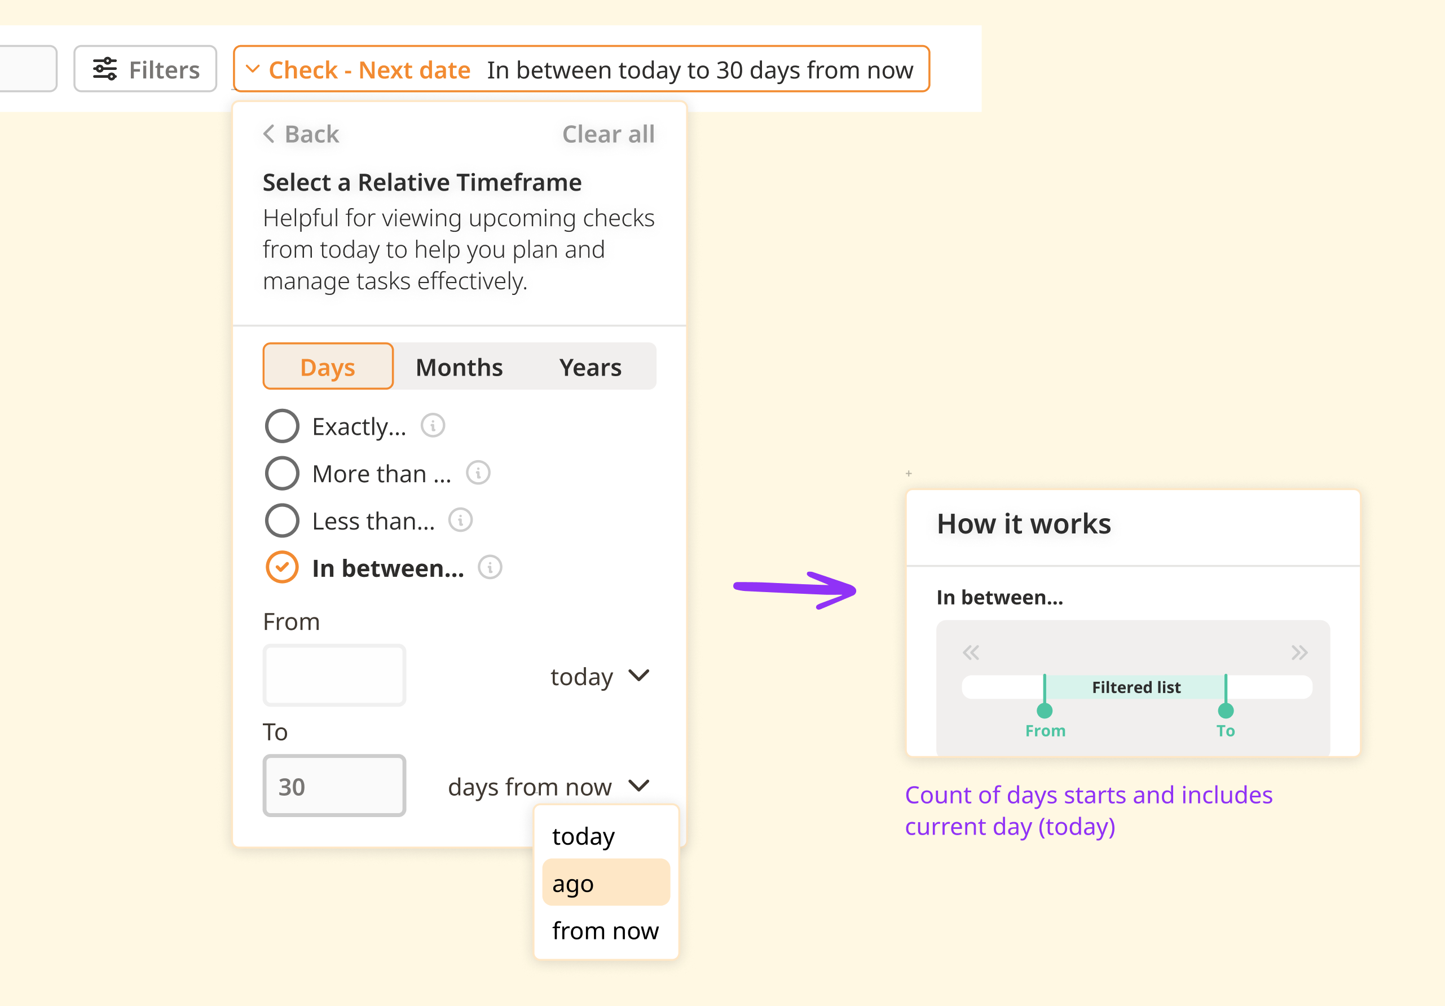Viewport: 1445px width, 1006px height.
Task: Click the info icon beside Exactly
Action: coord(433,426)
